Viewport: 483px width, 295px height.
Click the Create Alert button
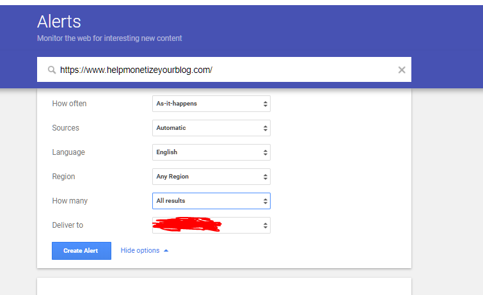(x=81, y=251)
